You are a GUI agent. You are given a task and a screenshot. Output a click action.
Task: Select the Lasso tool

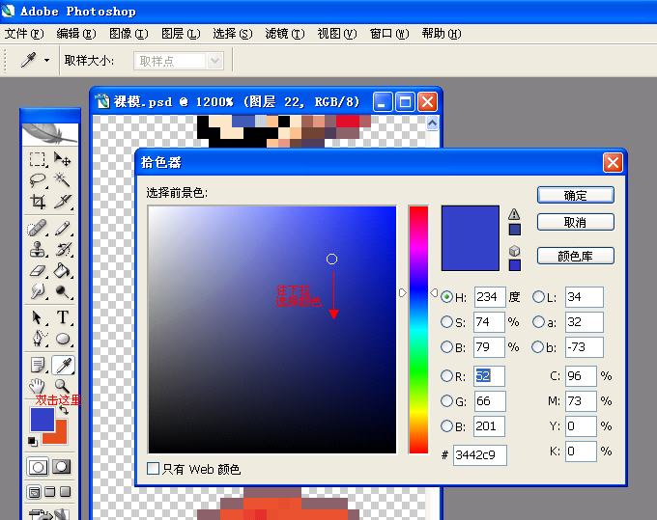[38, 180]
